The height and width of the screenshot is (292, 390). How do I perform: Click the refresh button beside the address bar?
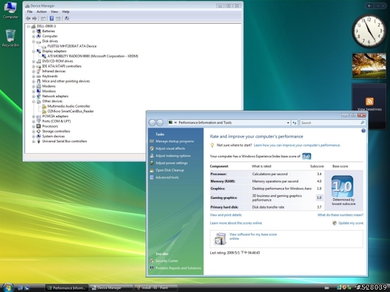(294, 123)
